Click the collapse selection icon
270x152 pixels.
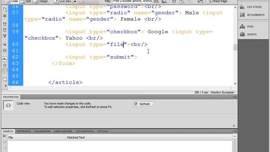pyautogui.click(x=5, y=30)
